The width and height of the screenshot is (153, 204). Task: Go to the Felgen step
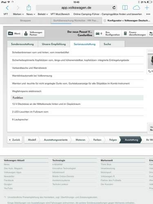click(113, 140)
